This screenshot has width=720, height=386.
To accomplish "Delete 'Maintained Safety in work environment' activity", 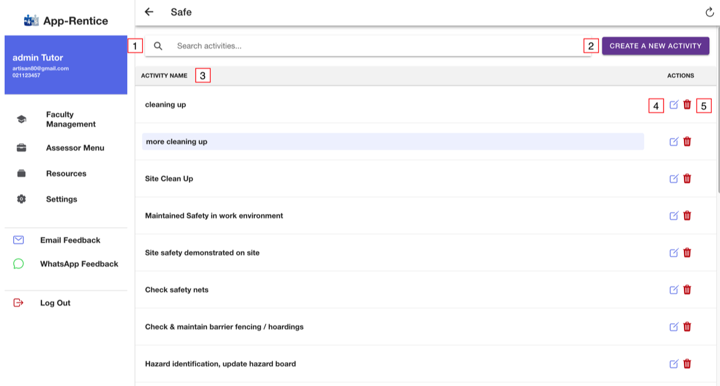I will tap(688, 216).
